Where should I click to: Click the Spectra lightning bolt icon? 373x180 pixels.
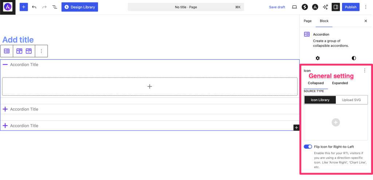[305, 7]
